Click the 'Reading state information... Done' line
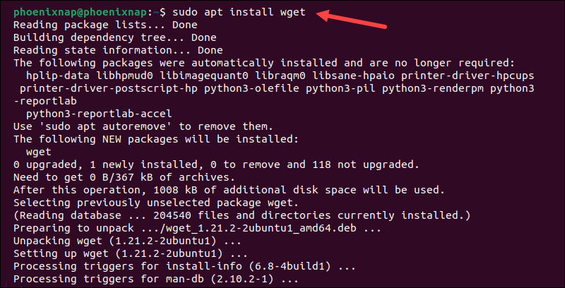 pos(118,50)
